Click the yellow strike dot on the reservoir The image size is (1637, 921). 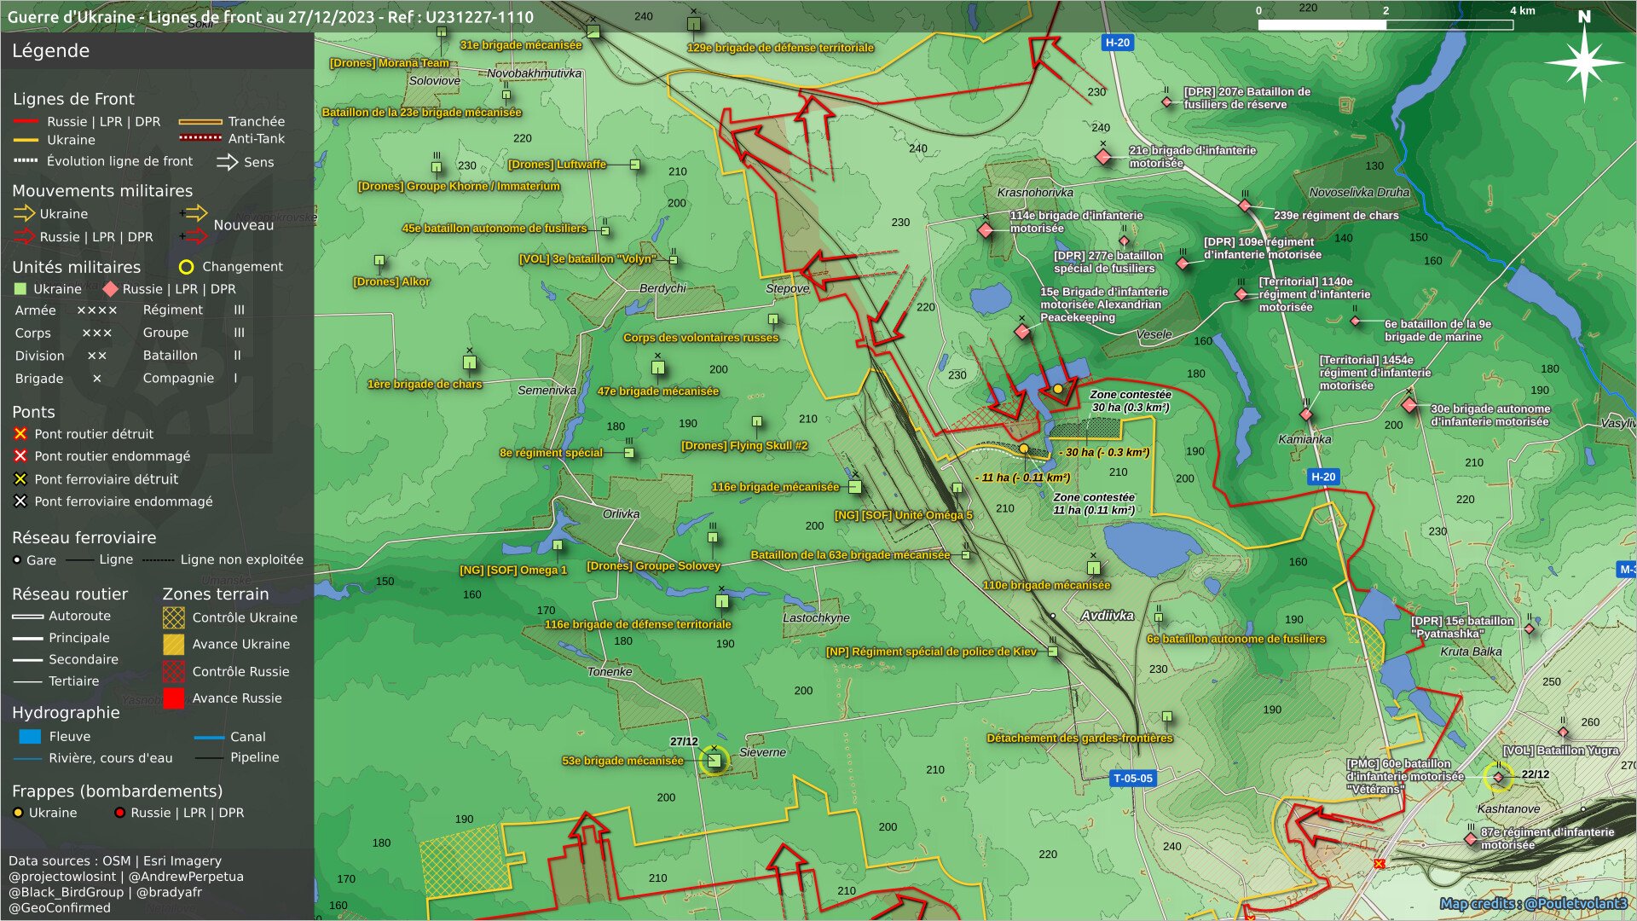1058,389
